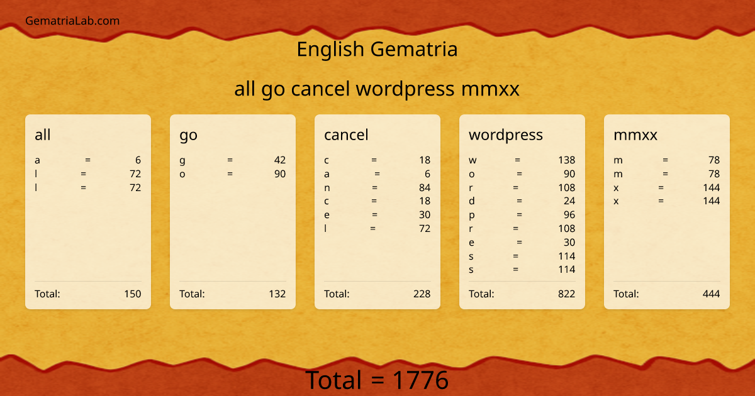Click value 138 for letter w

[567, 160]
